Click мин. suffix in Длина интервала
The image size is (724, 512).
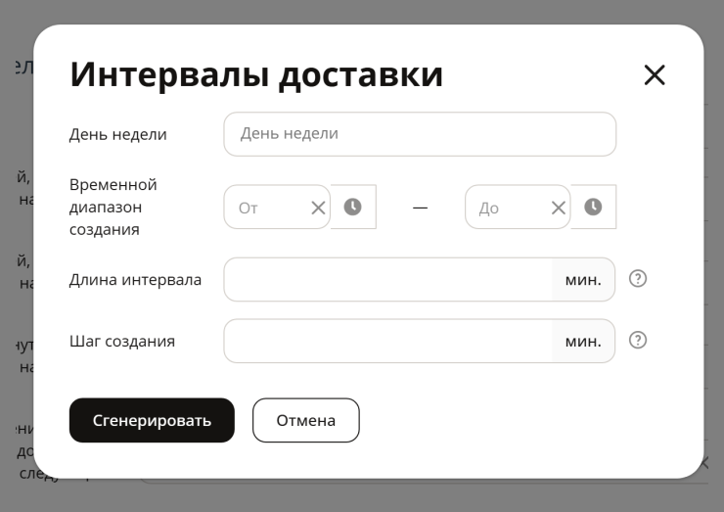pyautogui.click(x=583, y=280)
